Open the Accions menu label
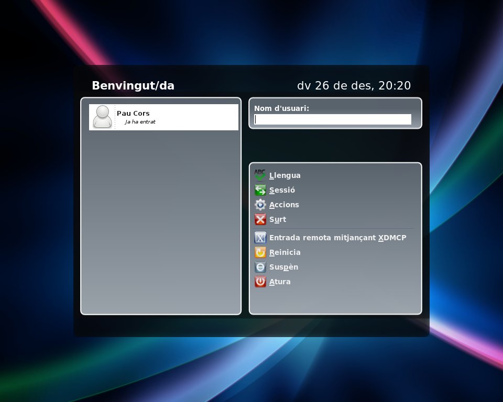The width and height of the screenshot is (503, 402). [284, 205]
